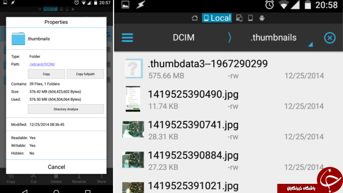Click the /sdcard/DCIM/ path link
343x193 pixels.
[42, 64]
